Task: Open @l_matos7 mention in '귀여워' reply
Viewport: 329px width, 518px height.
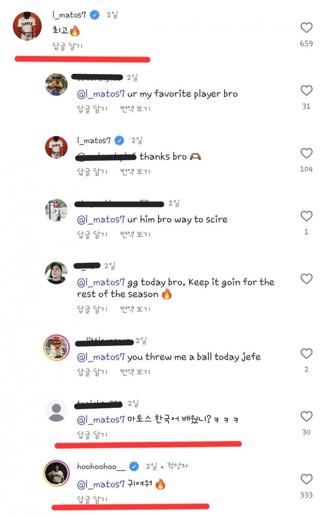Action: [101, 484]
